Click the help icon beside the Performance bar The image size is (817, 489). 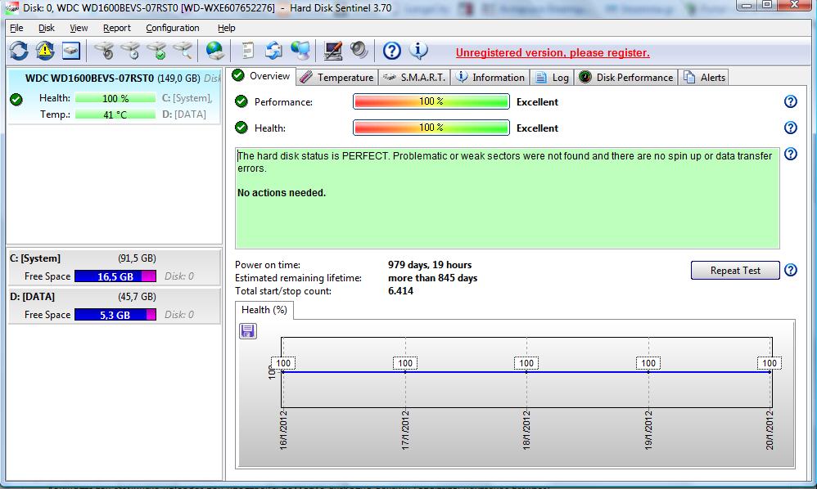[x=791, y=101]
